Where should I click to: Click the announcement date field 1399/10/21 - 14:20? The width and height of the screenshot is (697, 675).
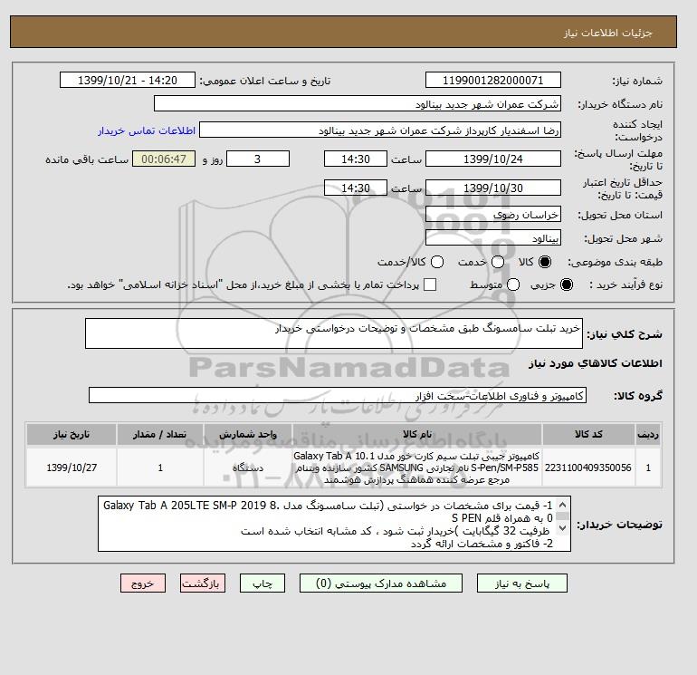(128, 81)
